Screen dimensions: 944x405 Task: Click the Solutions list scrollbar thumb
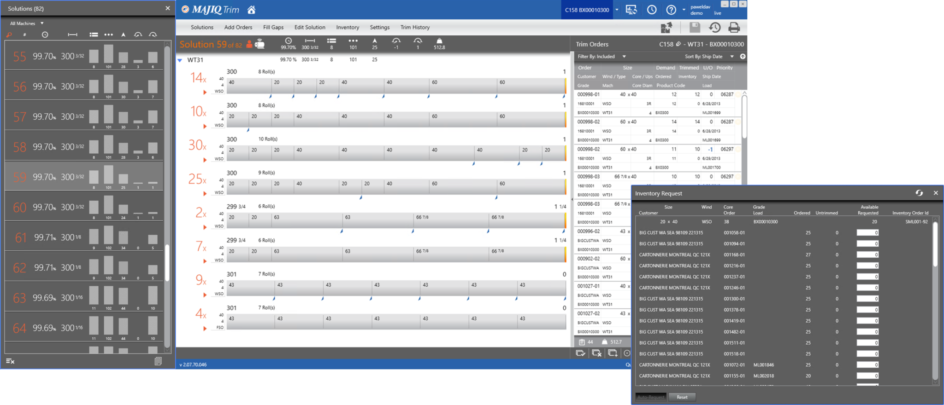coord(167,263)
